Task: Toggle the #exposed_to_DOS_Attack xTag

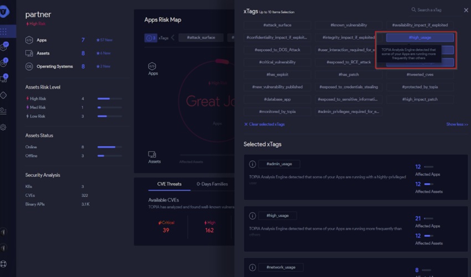Action: click(277, 50)
